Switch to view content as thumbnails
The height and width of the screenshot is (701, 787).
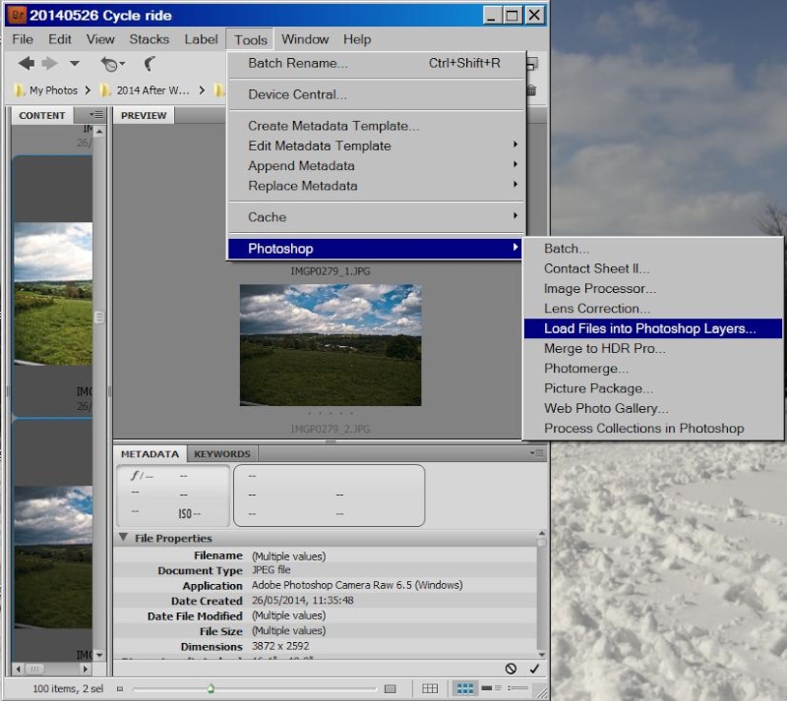tap(464, 689)
